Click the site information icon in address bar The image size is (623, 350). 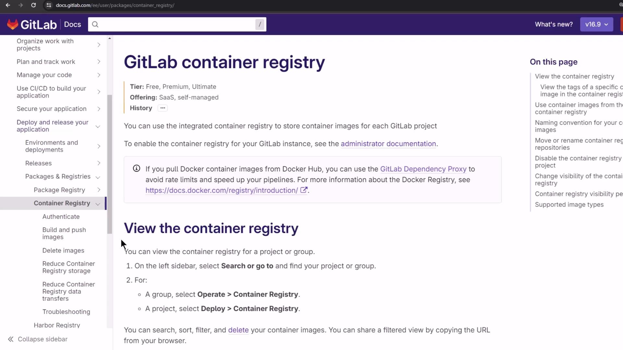pos(49,5)
